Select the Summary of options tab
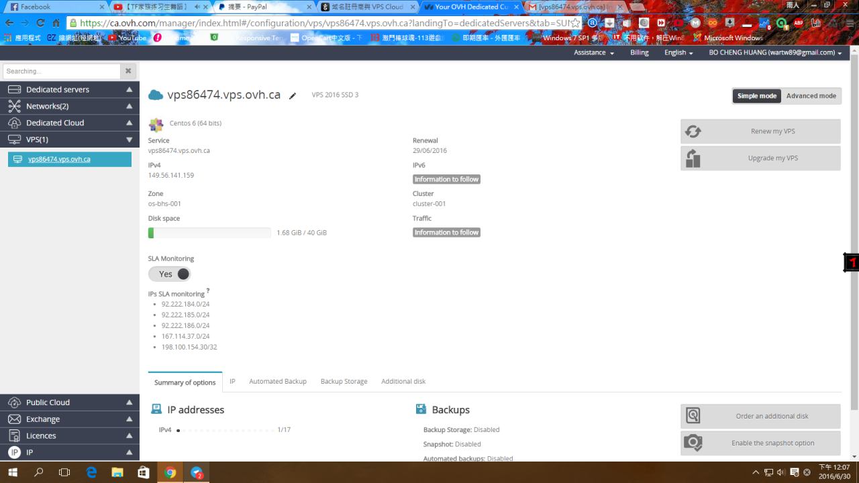Image resolution: width=859 pixels, height=483 pixels. click(x=185, y=382)
